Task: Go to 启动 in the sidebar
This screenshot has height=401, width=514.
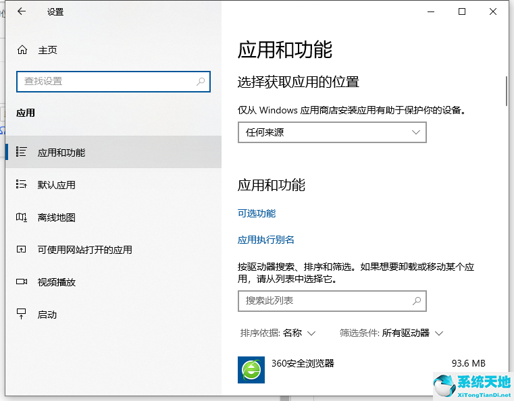Action: point(113,315)
